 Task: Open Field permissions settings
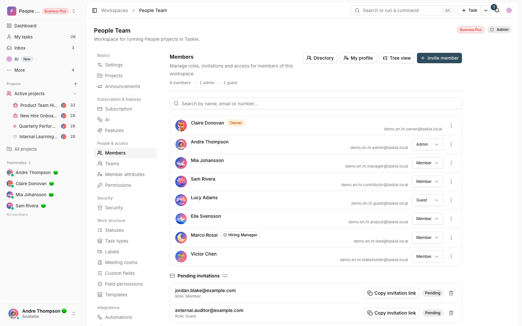[125, 284]
